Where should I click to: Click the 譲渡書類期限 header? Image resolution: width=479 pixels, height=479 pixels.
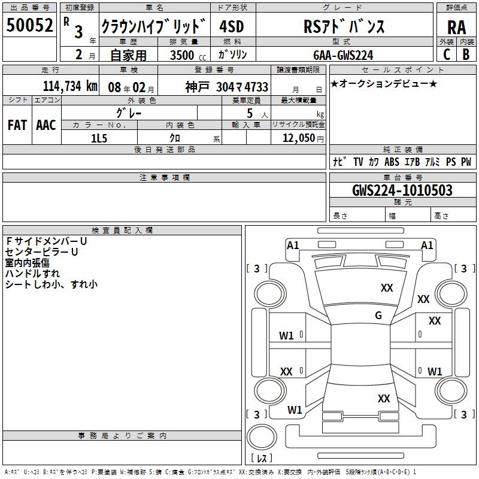[298, 69]
